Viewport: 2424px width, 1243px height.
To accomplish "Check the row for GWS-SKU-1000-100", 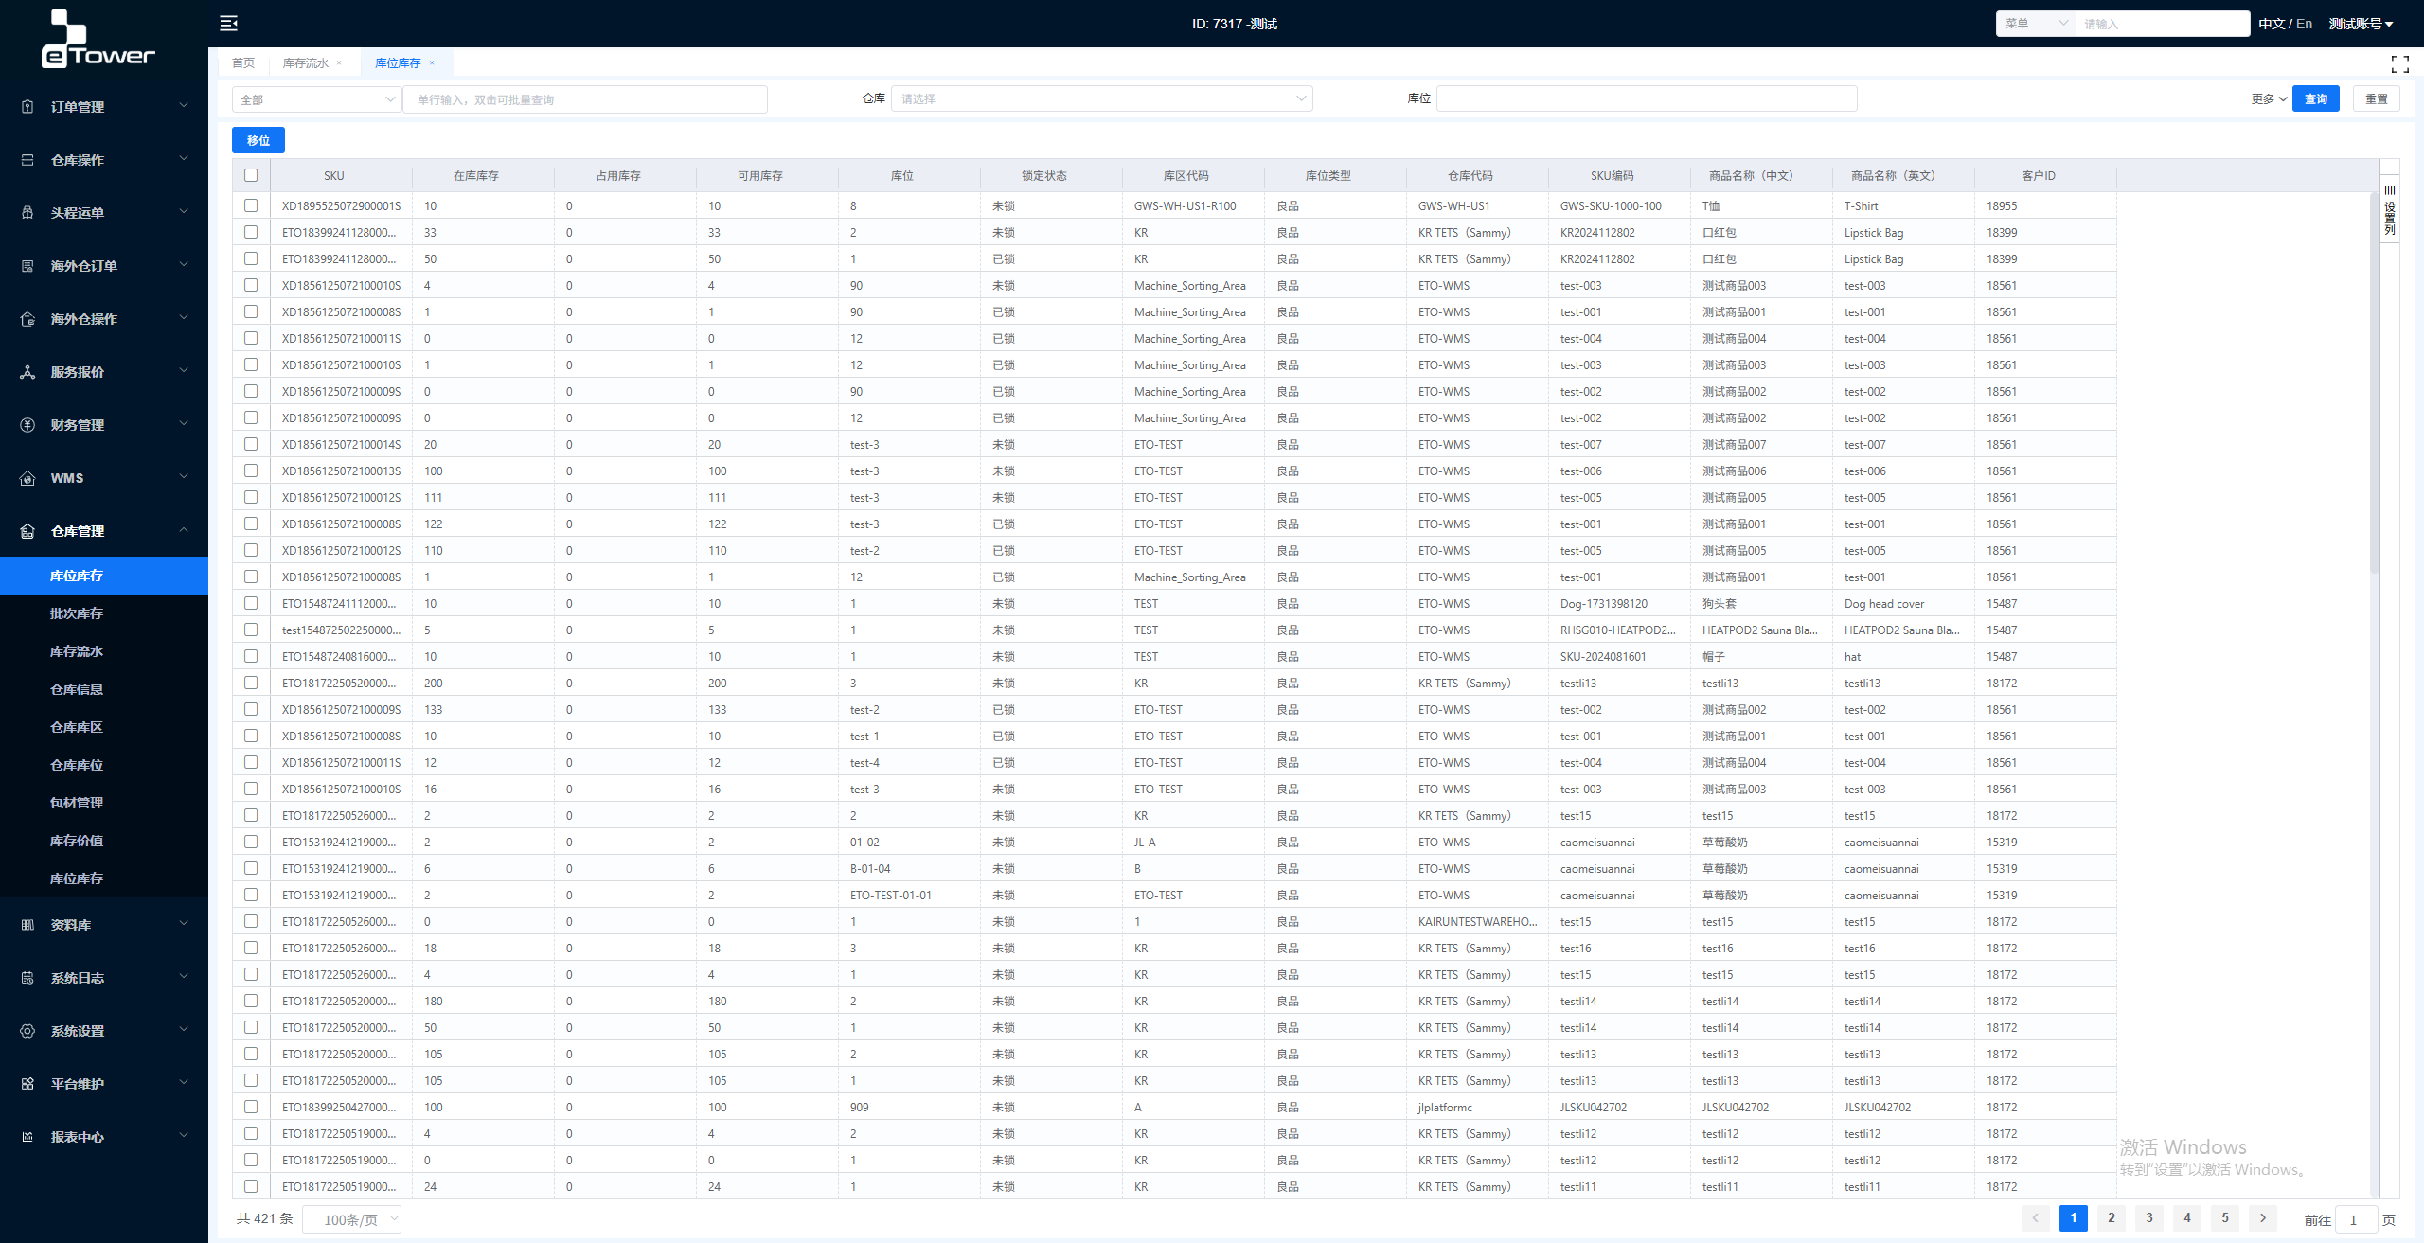I will [251, 205].
